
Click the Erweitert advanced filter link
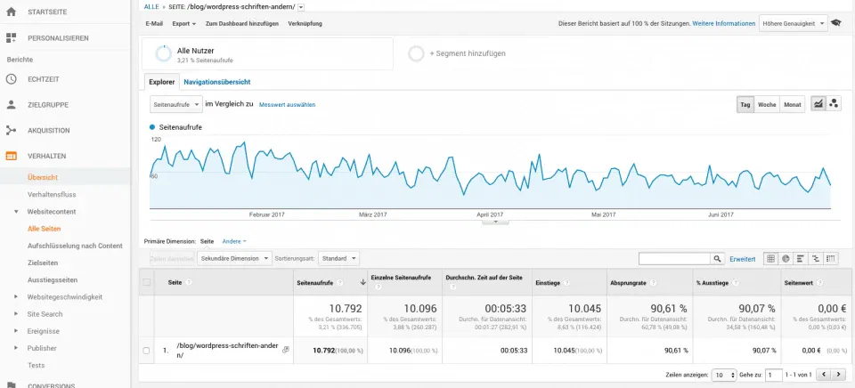click(743, 259)
